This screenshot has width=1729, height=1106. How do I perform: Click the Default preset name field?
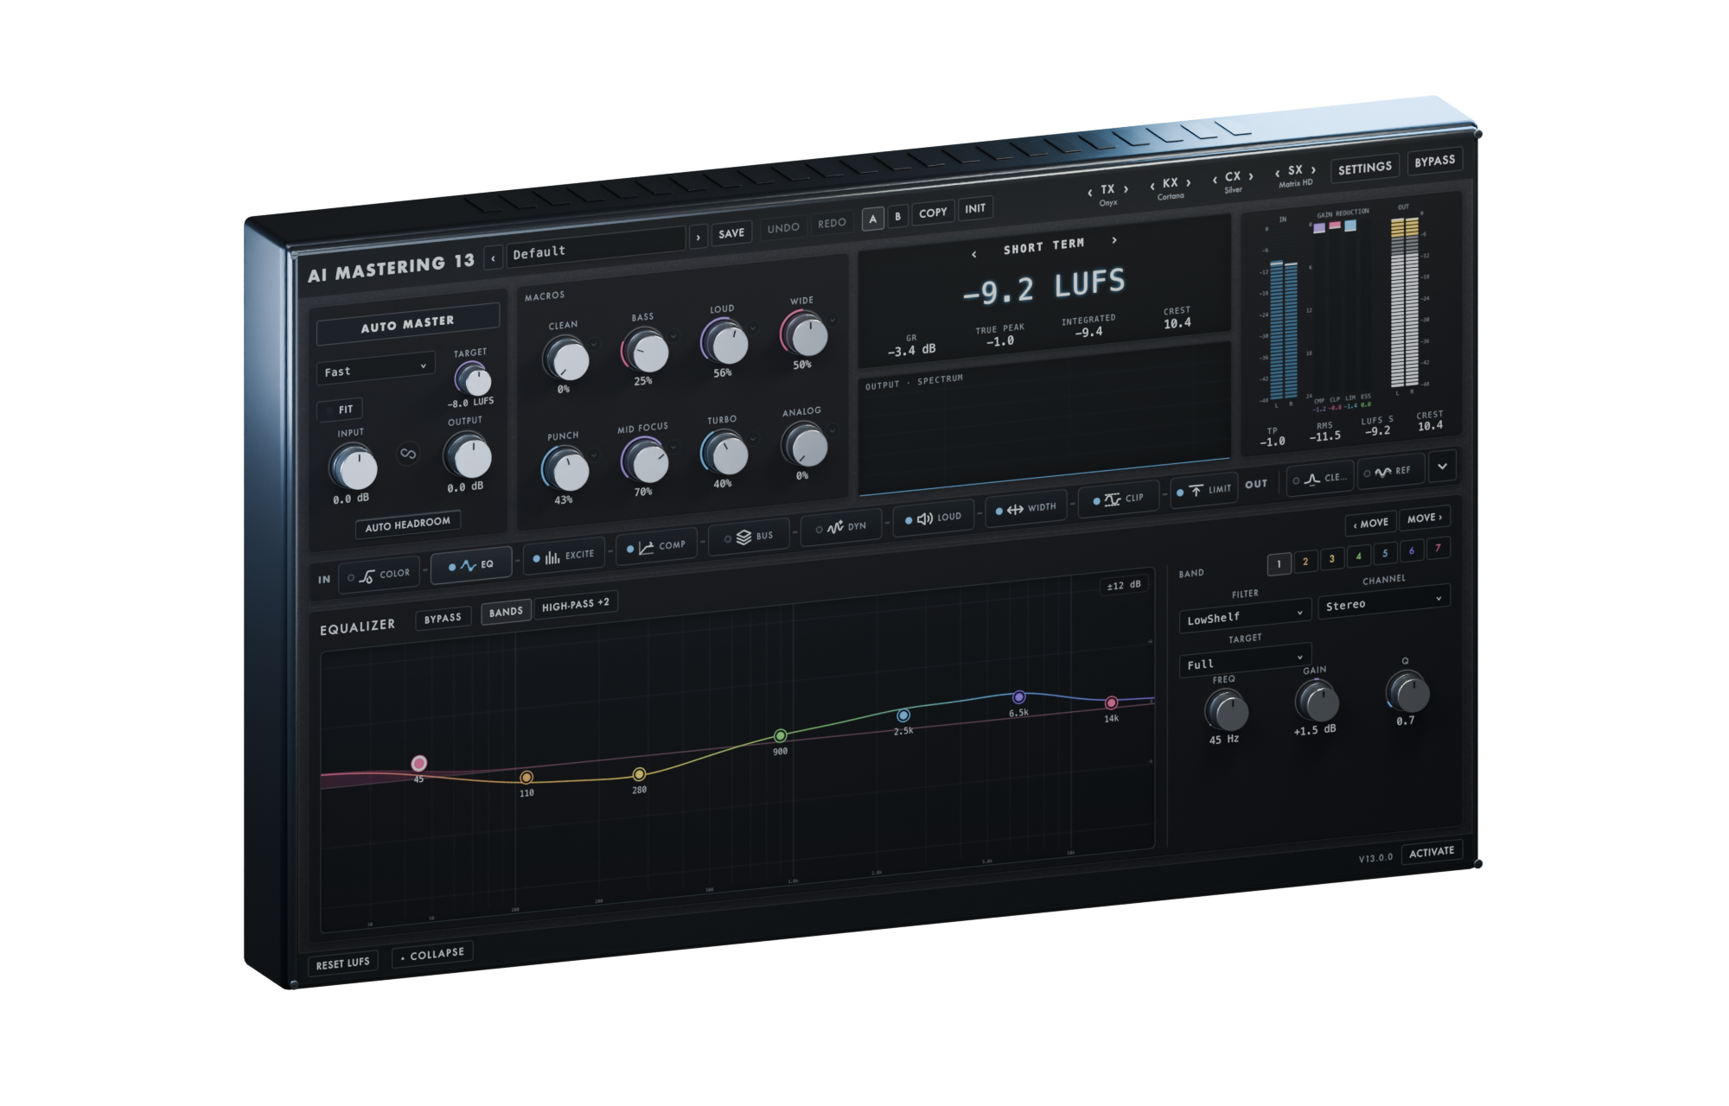(x=596, y=246)
